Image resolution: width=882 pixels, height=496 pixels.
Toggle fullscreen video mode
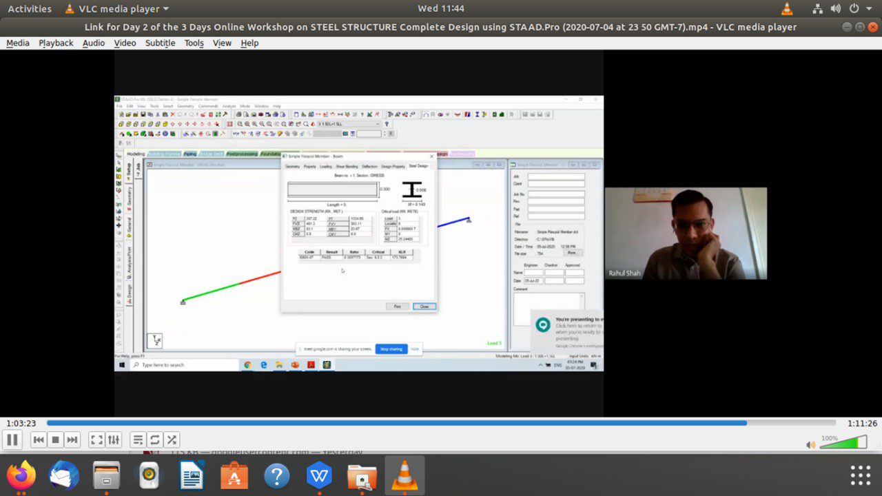click(97, 440)
